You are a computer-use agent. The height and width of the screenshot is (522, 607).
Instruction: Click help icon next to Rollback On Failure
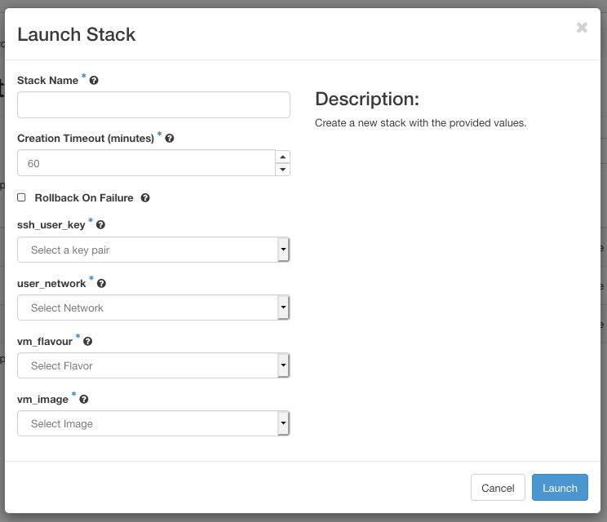pyautogui.click(x=145, y=198)
